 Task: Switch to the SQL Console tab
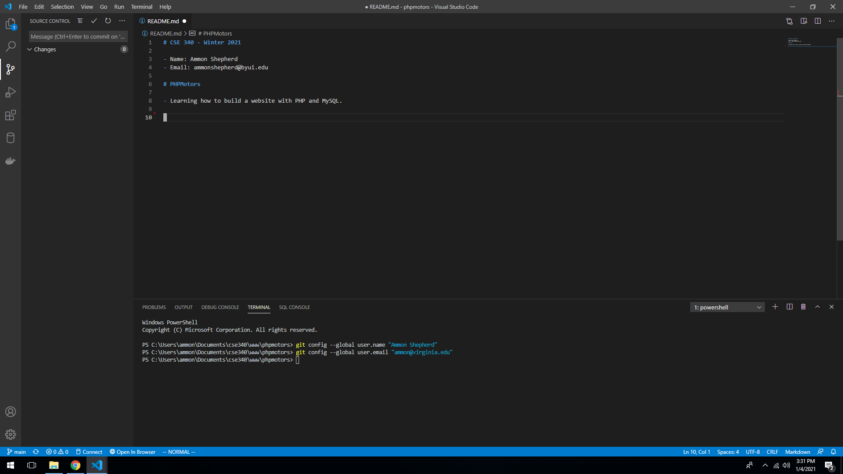(x=294, y=307)
